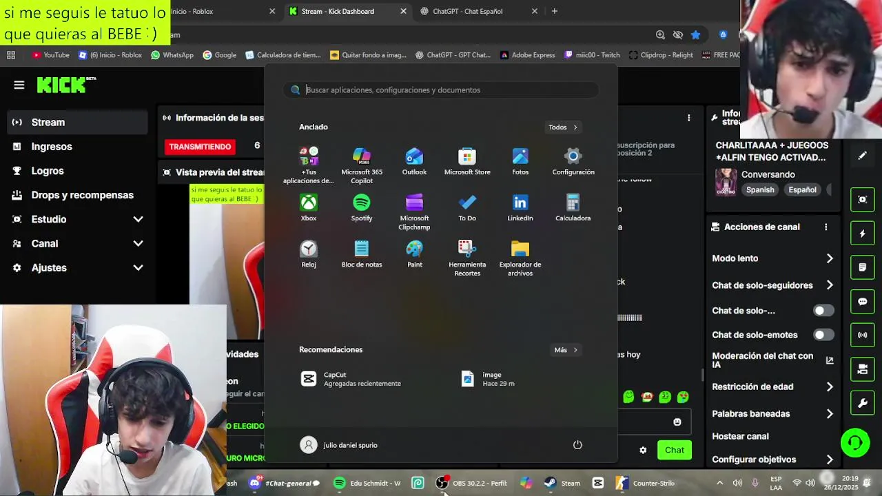Open Microsoft Clipchamp
Screen dimensions: 882x496
tap(414, 212)
